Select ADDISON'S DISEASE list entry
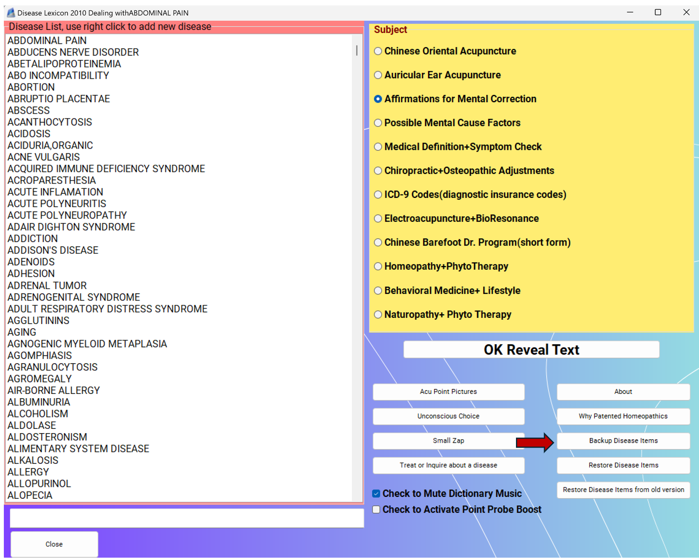Viewport: 699px width, 558px height. click(53, 251)
